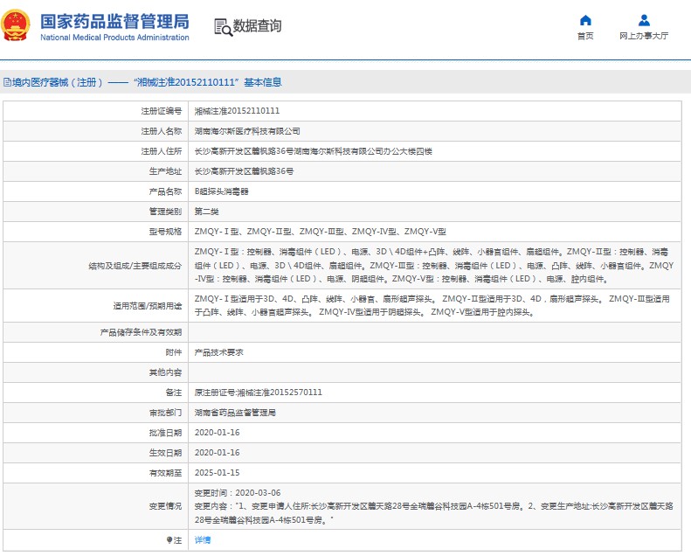
Task: Click the 型号规格 value listing ZMQY models
Action: pos(320,232)
